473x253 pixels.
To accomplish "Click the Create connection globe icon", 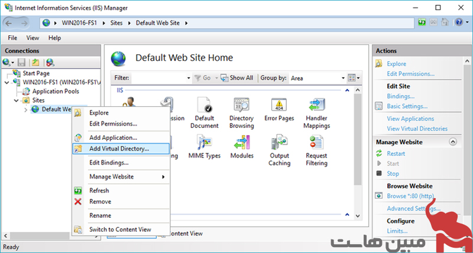I will click(x=6, y=63).
